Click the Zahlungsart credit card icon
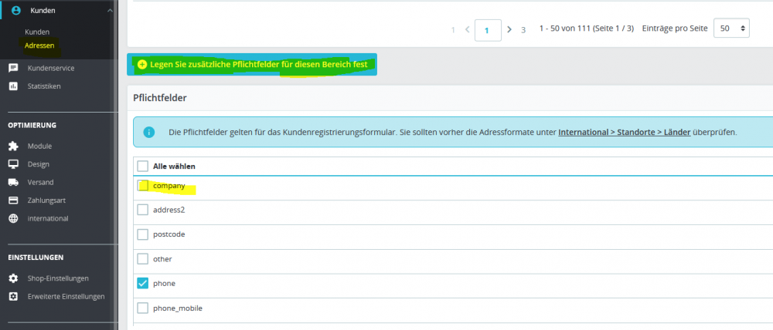 tap(13, 200)
